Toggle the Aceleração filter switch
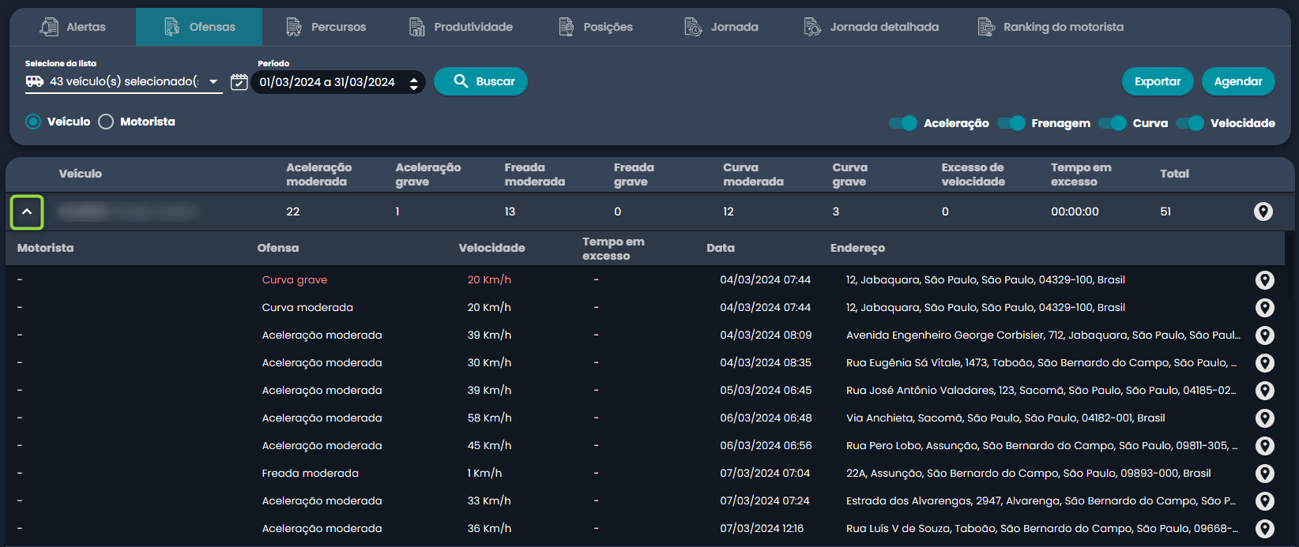The image size is (1299, 547). 902,123
